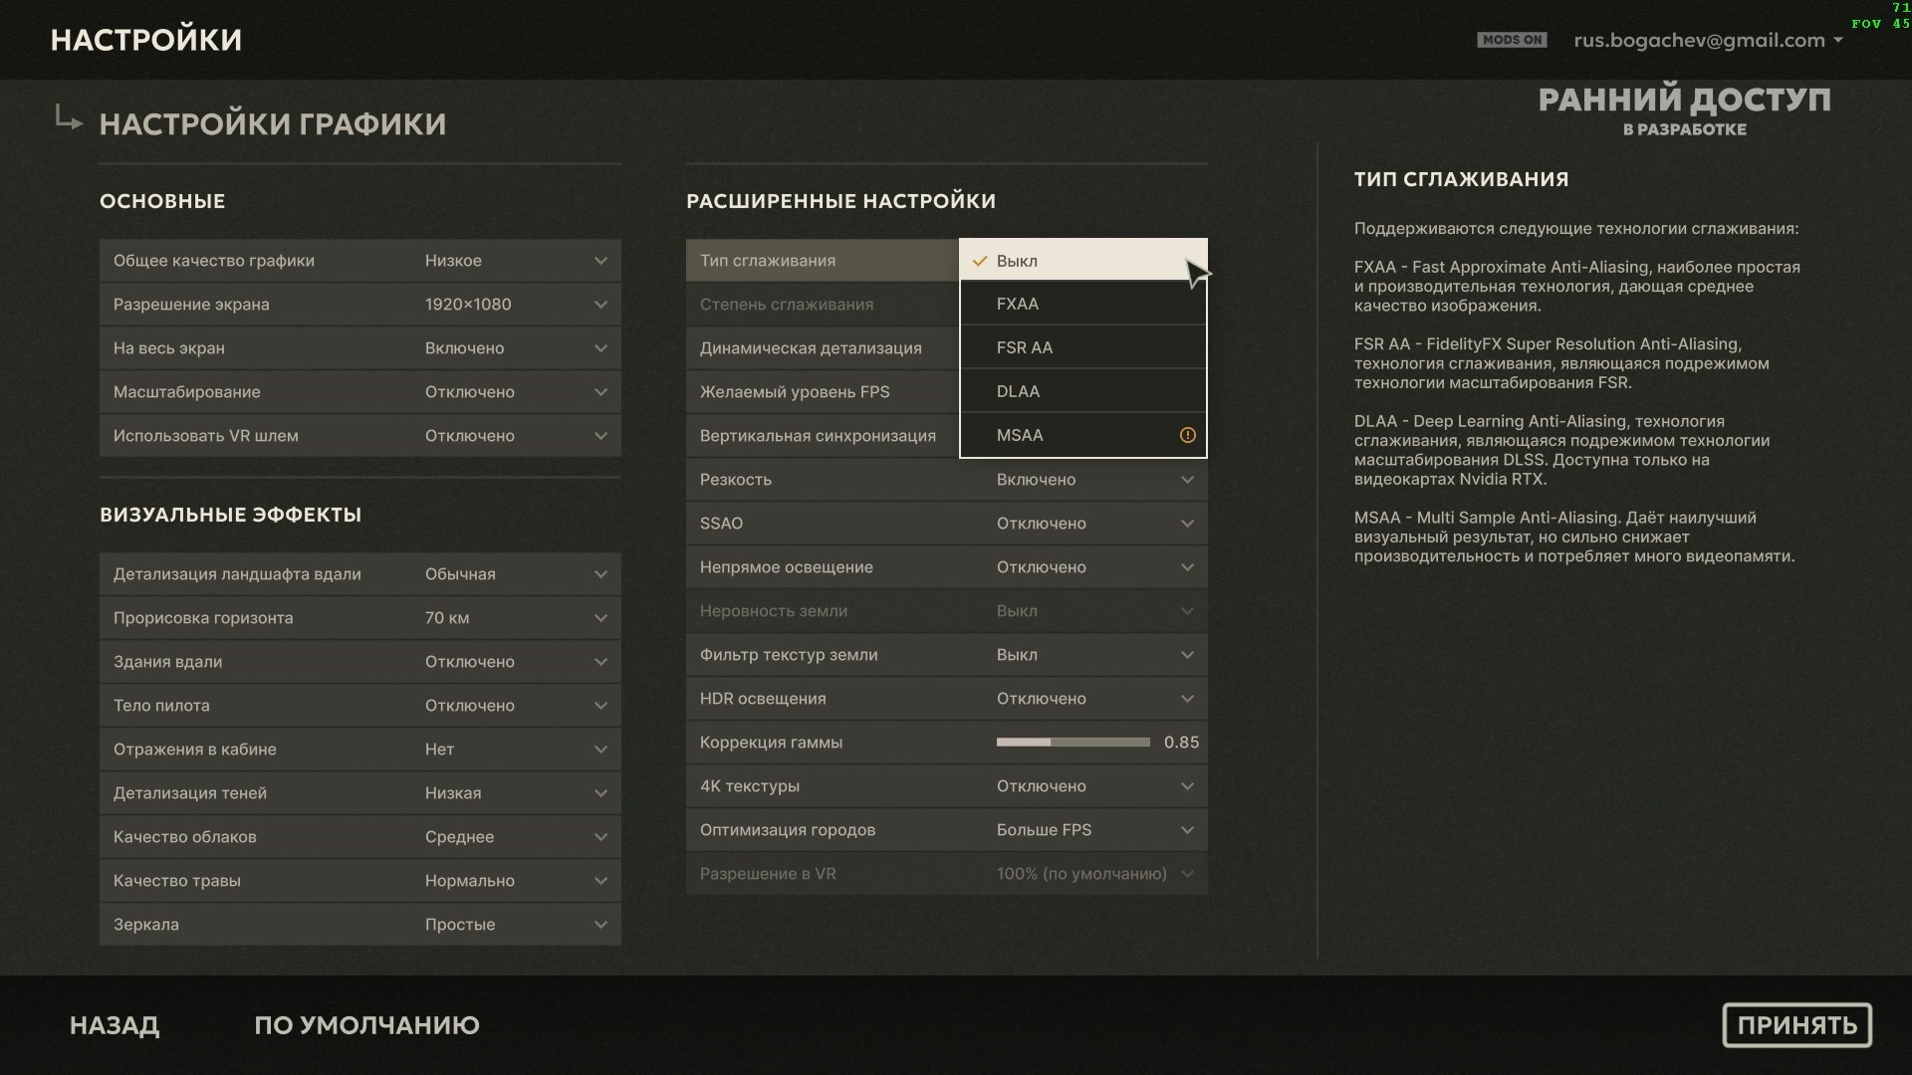The width and height of the screenshot is (1912, 1075).
Task: Click the chevron for Качество облаков
Action: click(600, 837)
